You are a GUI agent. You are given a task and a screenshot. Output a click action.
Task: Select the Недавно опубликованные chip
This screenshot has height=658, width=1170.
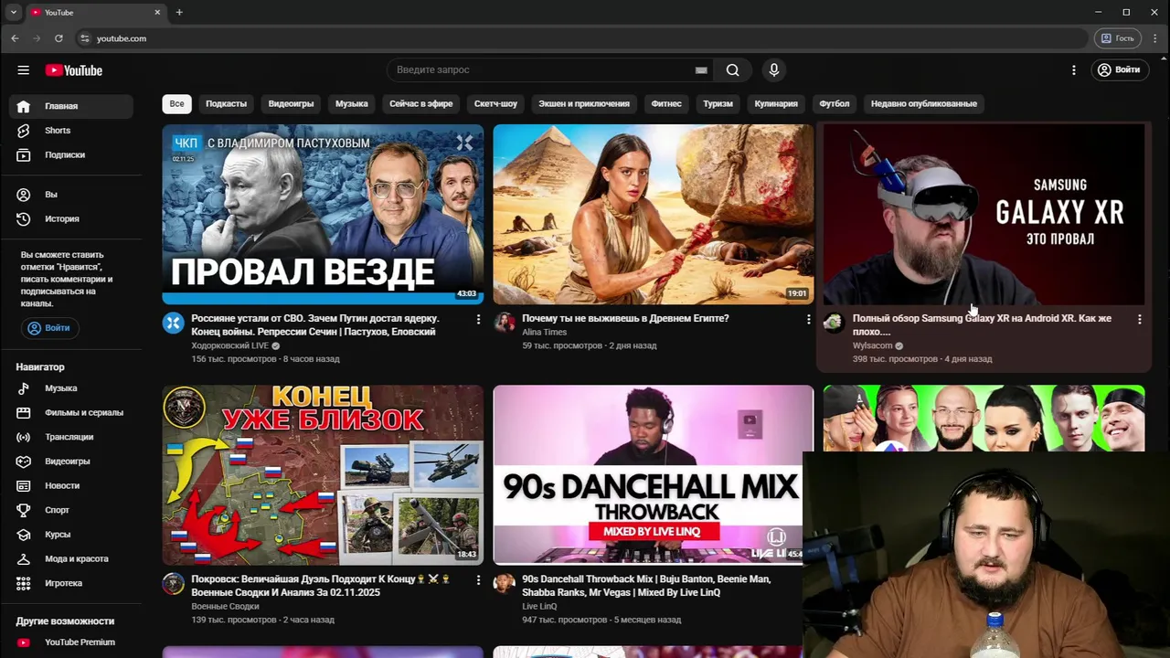tap(923, 104)
